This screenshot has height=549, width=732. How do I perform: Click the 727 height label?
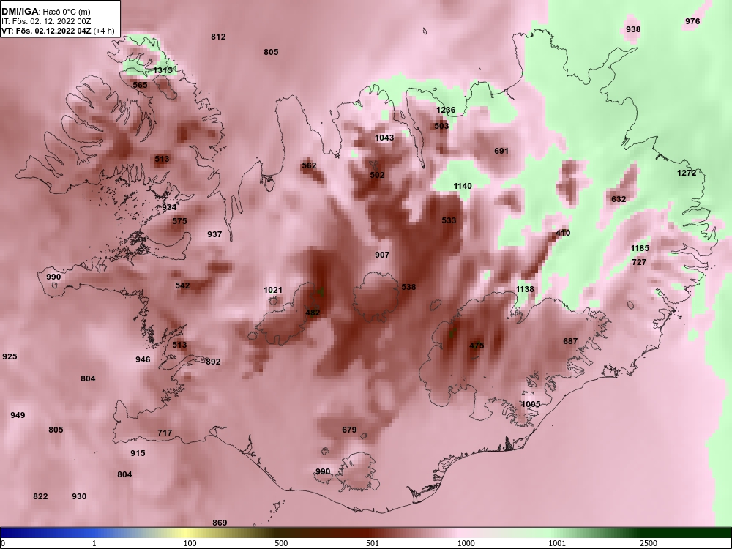[639, 262]
